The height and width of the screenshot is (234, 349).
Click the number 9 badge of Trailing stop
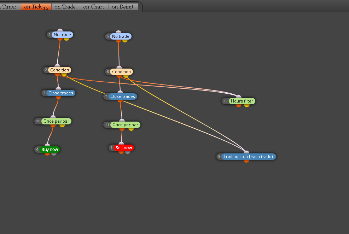point(219,157)
